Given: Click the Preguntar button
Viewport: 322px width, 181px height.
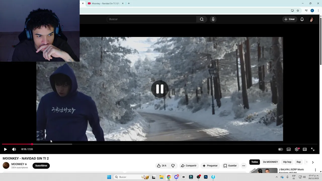Looking at the screenshot, I should pyautogui.click(x=210, y=166).
